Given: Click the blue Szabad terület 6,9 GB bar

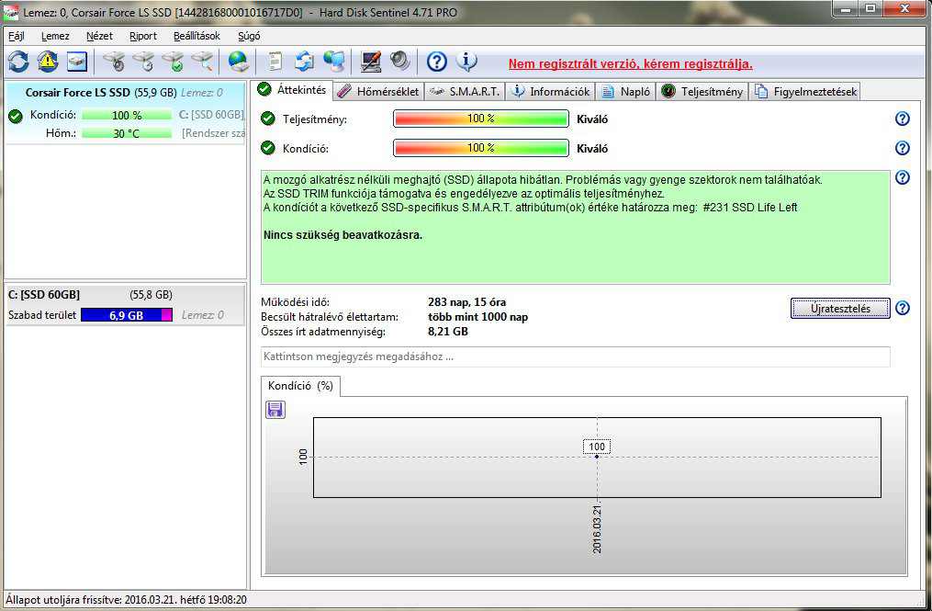Looking at the screenshot, I should click(x=127, y=315).
